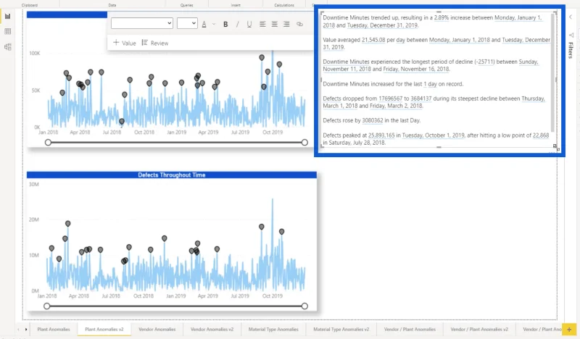Click the '100K' axis label on the top chart
This screenshot has height=339, width=580.
pos(34,53)
